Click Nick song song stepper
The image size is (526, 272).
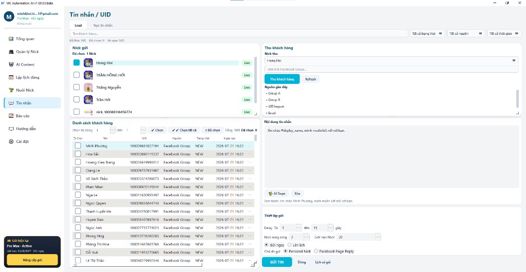tap(306, 237)
